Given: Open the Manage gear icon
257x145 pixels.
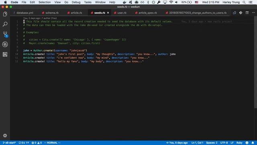Looking at the screenshot, I should (x=5, y=135).
